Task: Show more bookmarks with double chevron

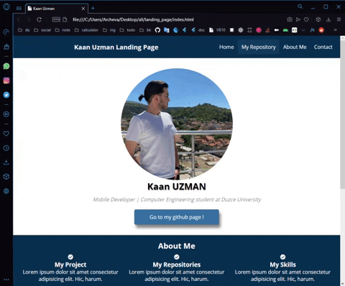Action: (x=336, y=30)
